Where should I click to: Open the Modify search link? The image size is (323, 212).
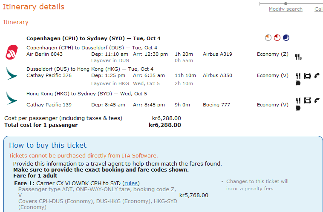pos(286,9)
